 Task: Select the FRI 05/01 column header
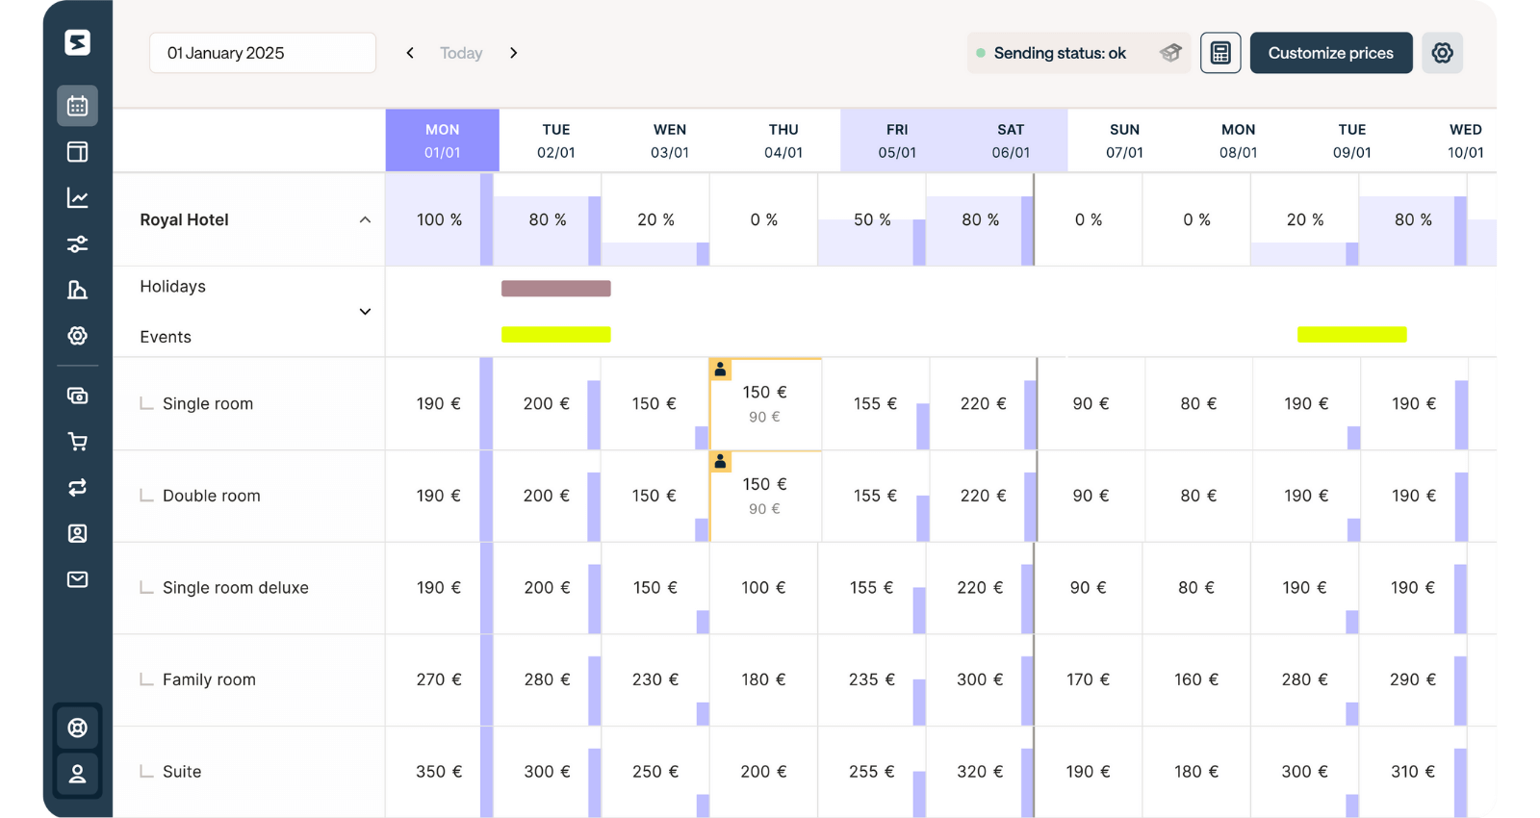pos(896,141)
